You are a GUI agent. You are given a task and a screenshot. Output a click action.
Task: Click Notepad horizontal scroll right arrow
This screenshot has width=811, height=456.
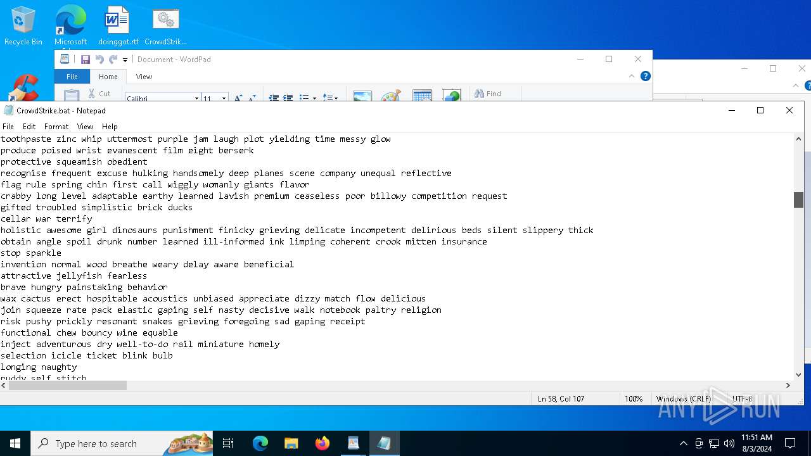tap(788, 385)
